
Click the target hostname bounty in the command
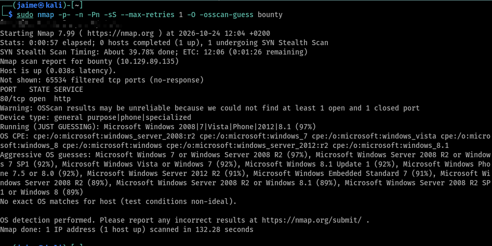pos(270,15)
